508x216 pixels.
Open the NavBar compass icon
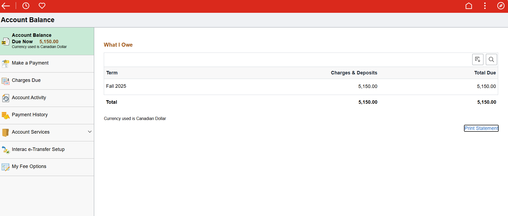501,6
